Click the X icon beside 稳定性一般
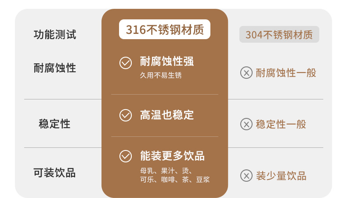 [246, 124]
